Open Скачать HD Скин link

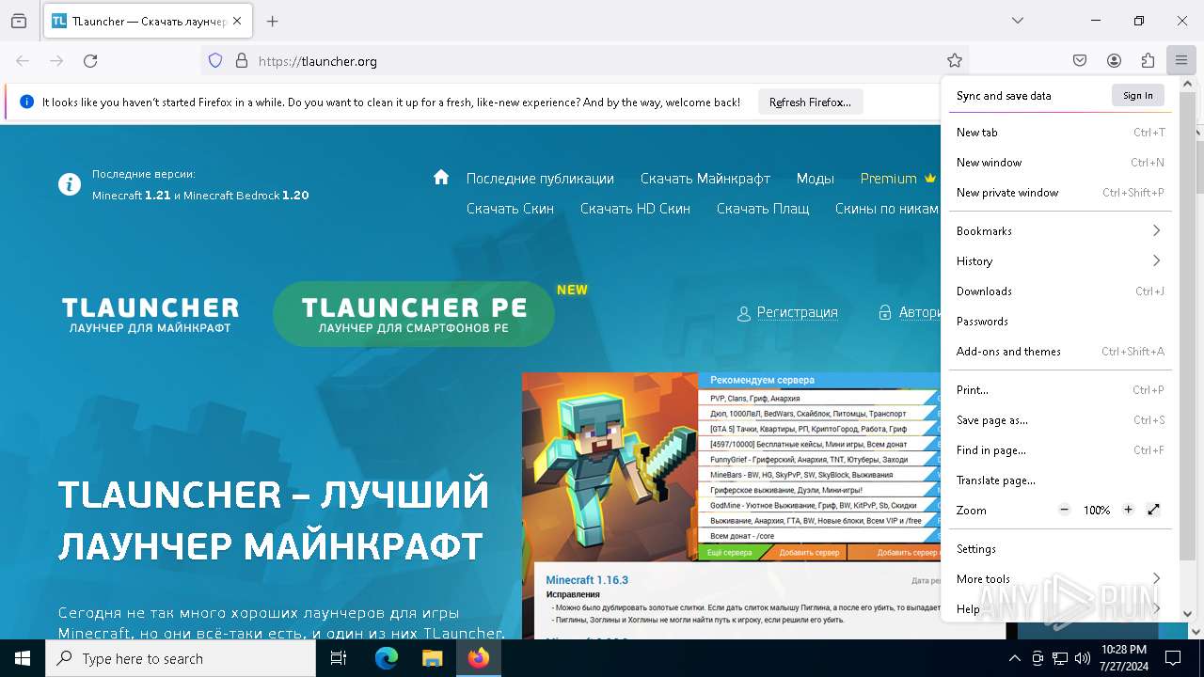tap(635, 209)
